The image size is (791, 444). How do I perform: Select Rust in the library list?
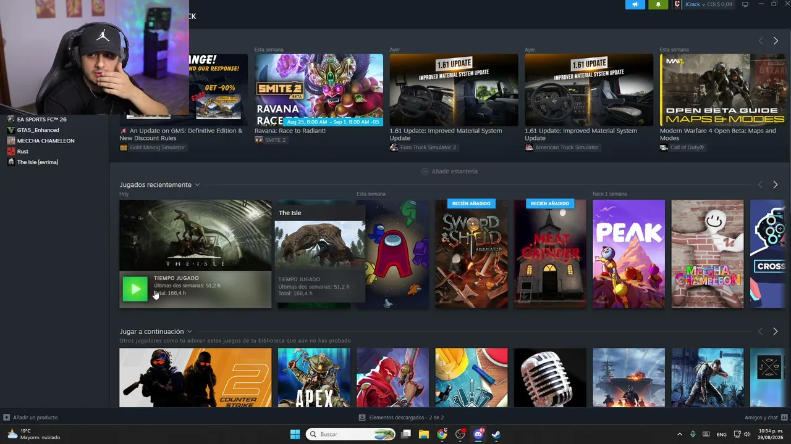click(x=23, y=151)
